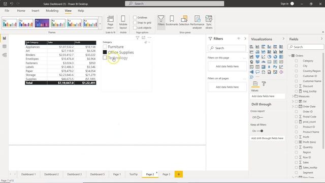
Task: Collapse the Fields pane chevron
Action: (x=321, y=39)
